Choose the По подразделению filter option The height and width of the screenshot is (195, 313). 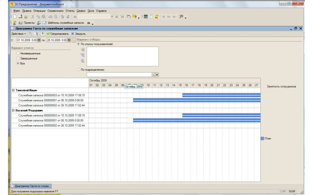(x=79, y=70)
